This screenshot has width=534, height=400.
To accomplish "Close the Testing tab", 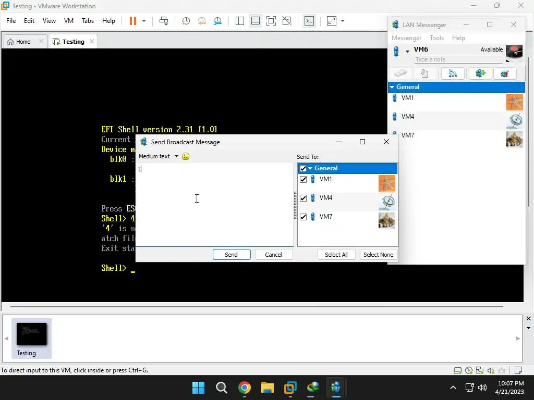I will tap(92, 41).
